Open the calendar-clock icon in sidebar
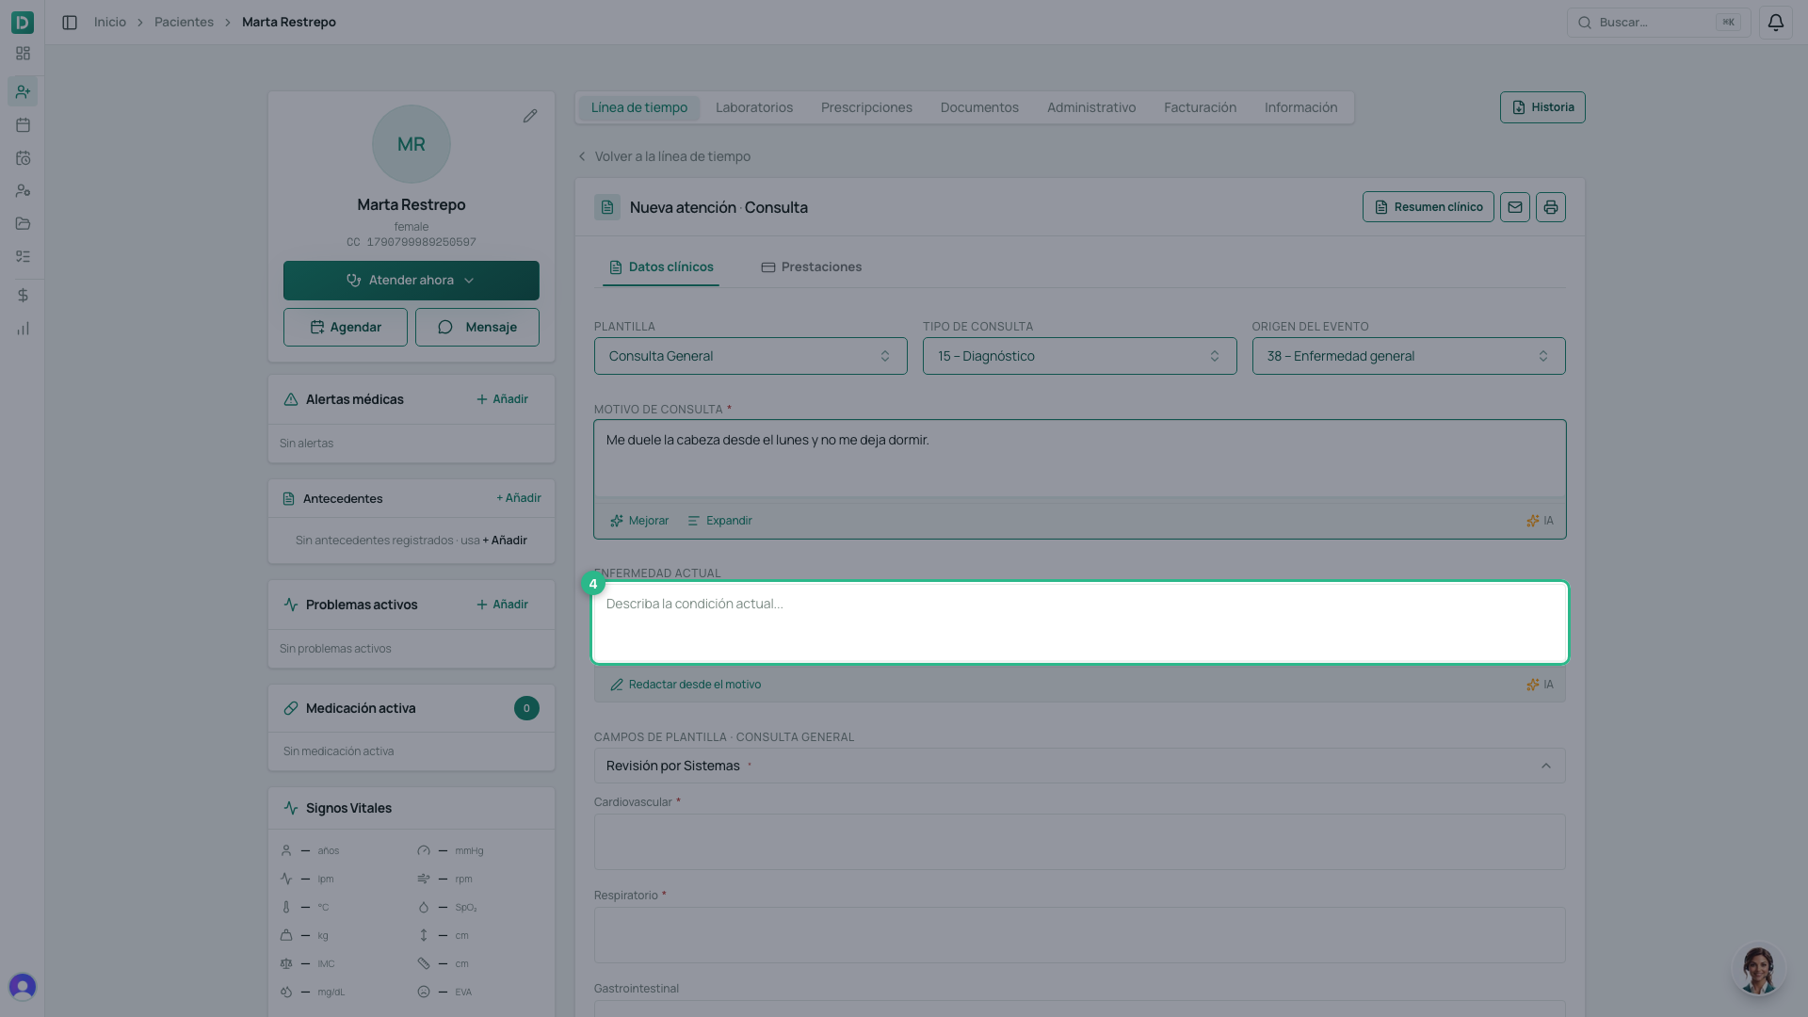Image resolution: width=1808 pixels, height=1017 pixels. (23, 158)
